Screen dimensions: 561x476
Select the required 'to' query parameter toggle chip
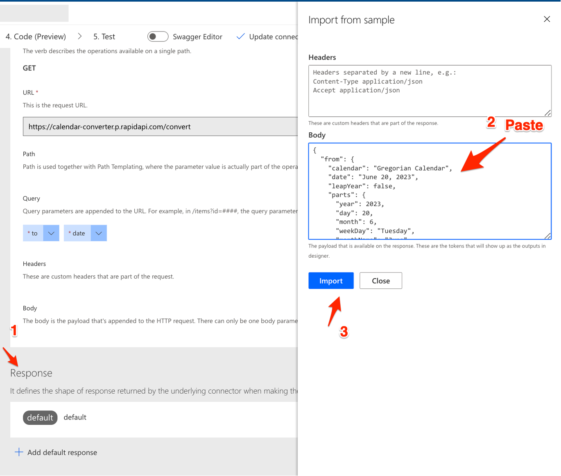click(33, 233)
